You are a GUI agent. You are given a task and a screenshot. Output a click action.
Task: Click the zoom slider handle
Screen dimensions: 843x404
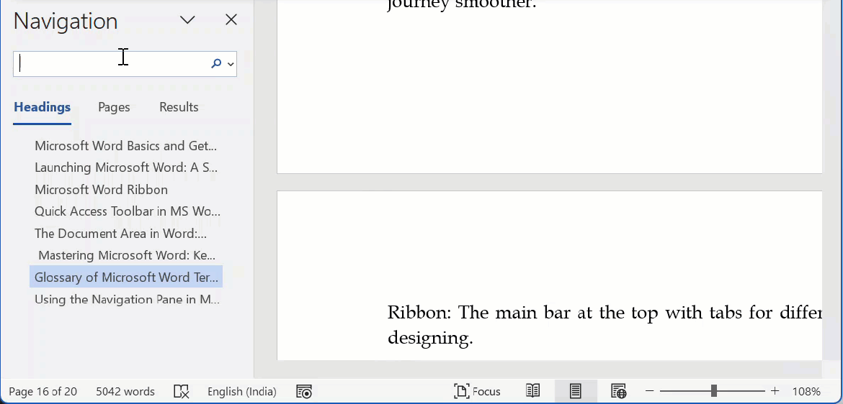tap(713, 391)
